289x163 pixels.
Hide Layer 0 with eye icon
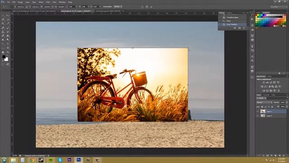pos(258,116)
